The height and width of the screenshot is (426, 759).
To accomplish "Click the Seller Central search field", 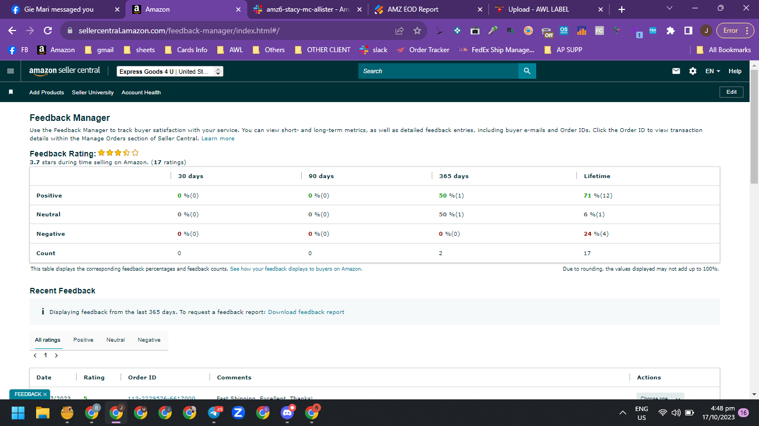I will 438,71.
